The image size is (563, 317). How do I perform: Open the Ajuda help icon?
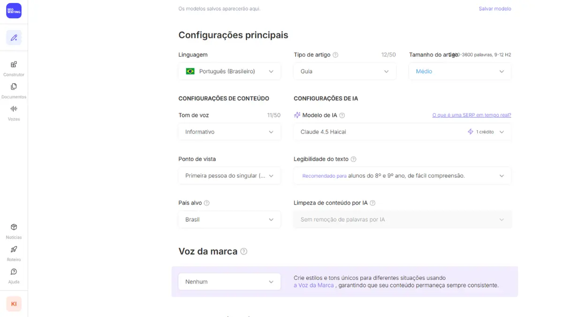[14, 271]
